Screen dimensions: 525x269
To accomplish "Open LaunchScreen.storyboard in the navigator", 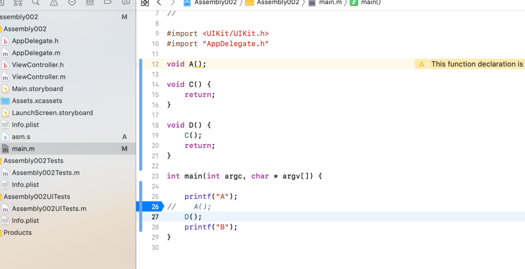I will [x=52, y=113].
